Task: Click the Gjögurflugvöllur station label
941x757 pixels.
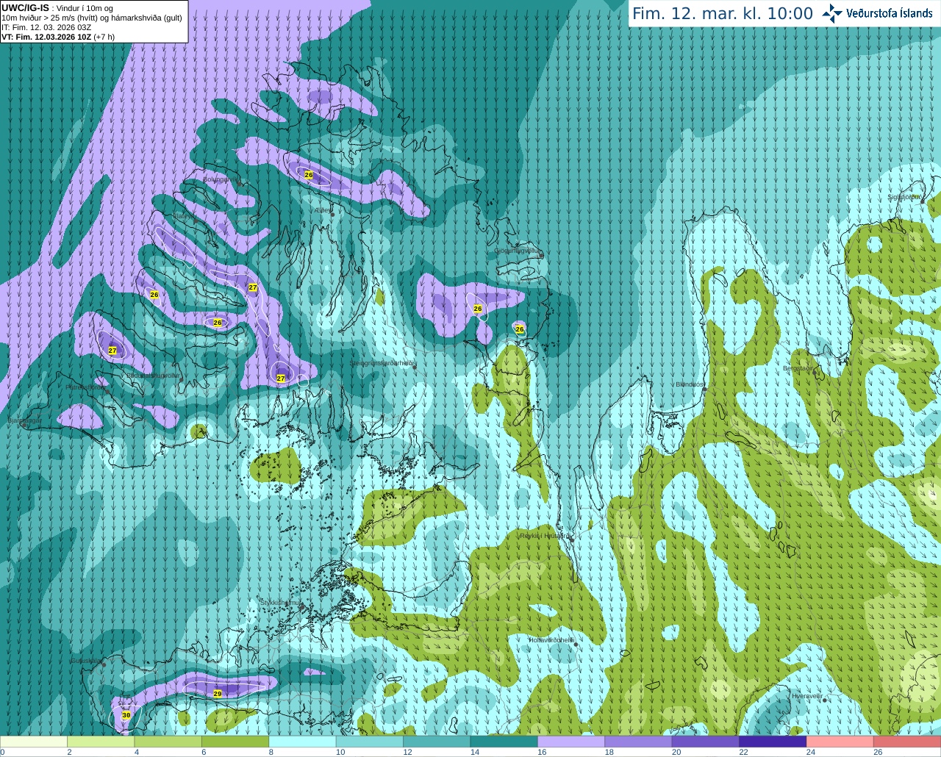Action: [x=518, y=251]
